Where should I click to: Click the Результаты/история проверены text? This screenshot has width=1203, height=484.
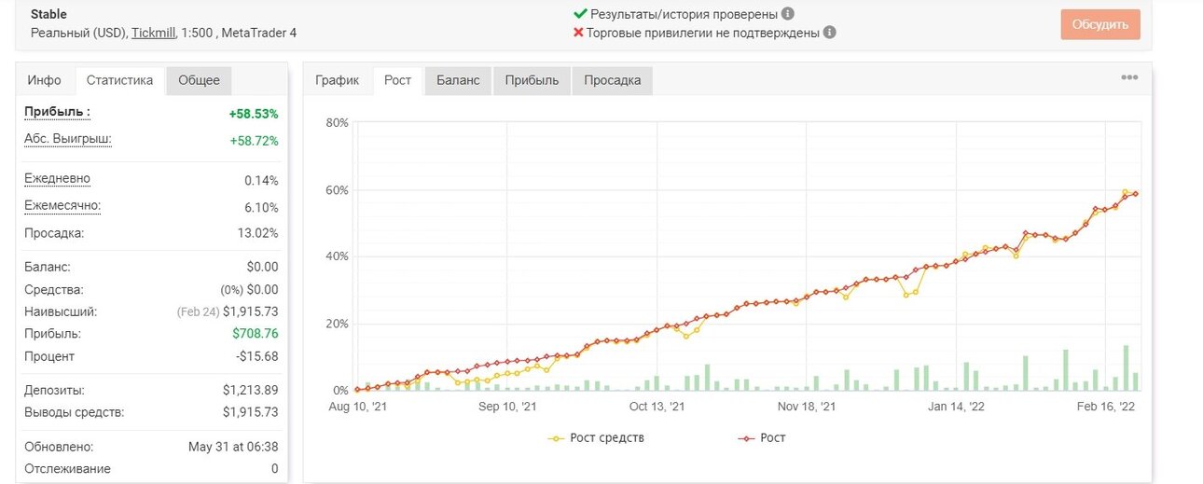pyautogui.click(x=684, y=14)
